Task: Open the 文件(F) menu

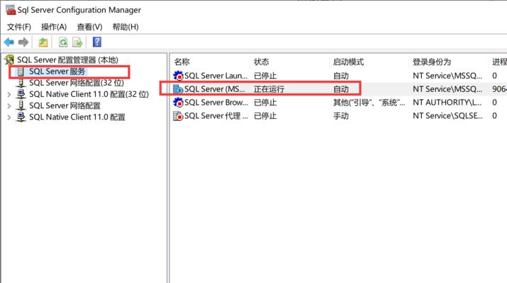Action: tap(19, 27)
